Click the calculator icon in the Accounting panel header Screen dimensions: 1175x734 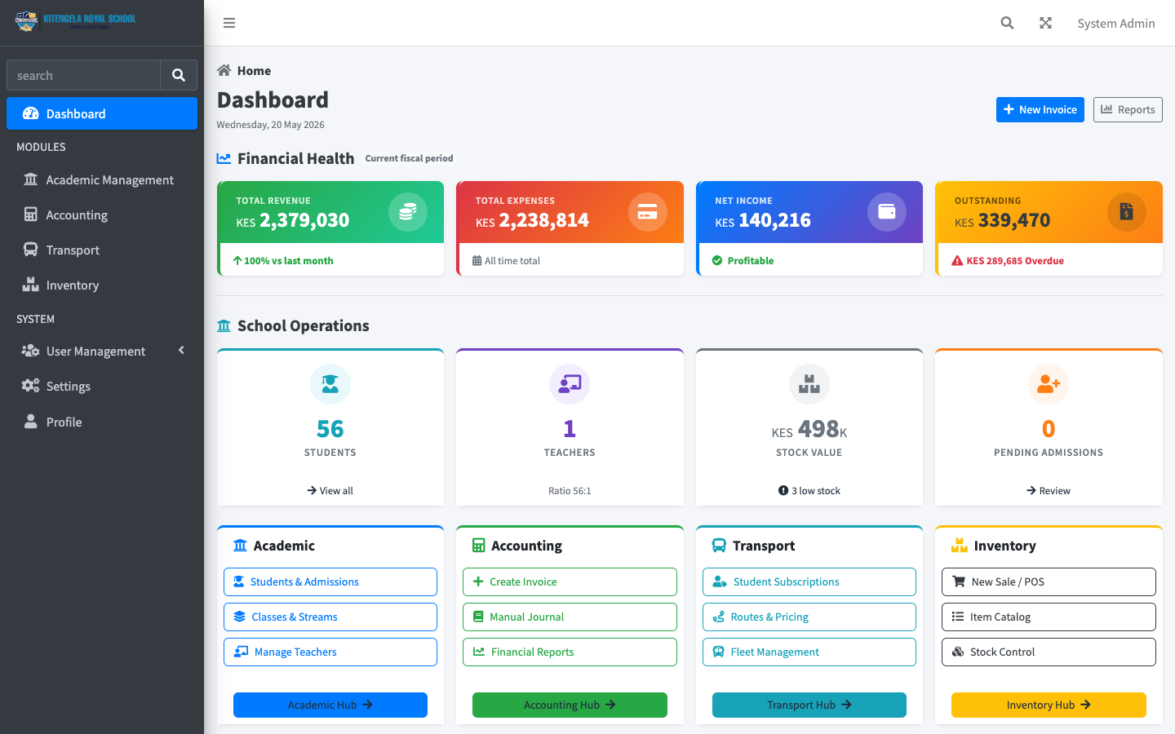(478, 546)
